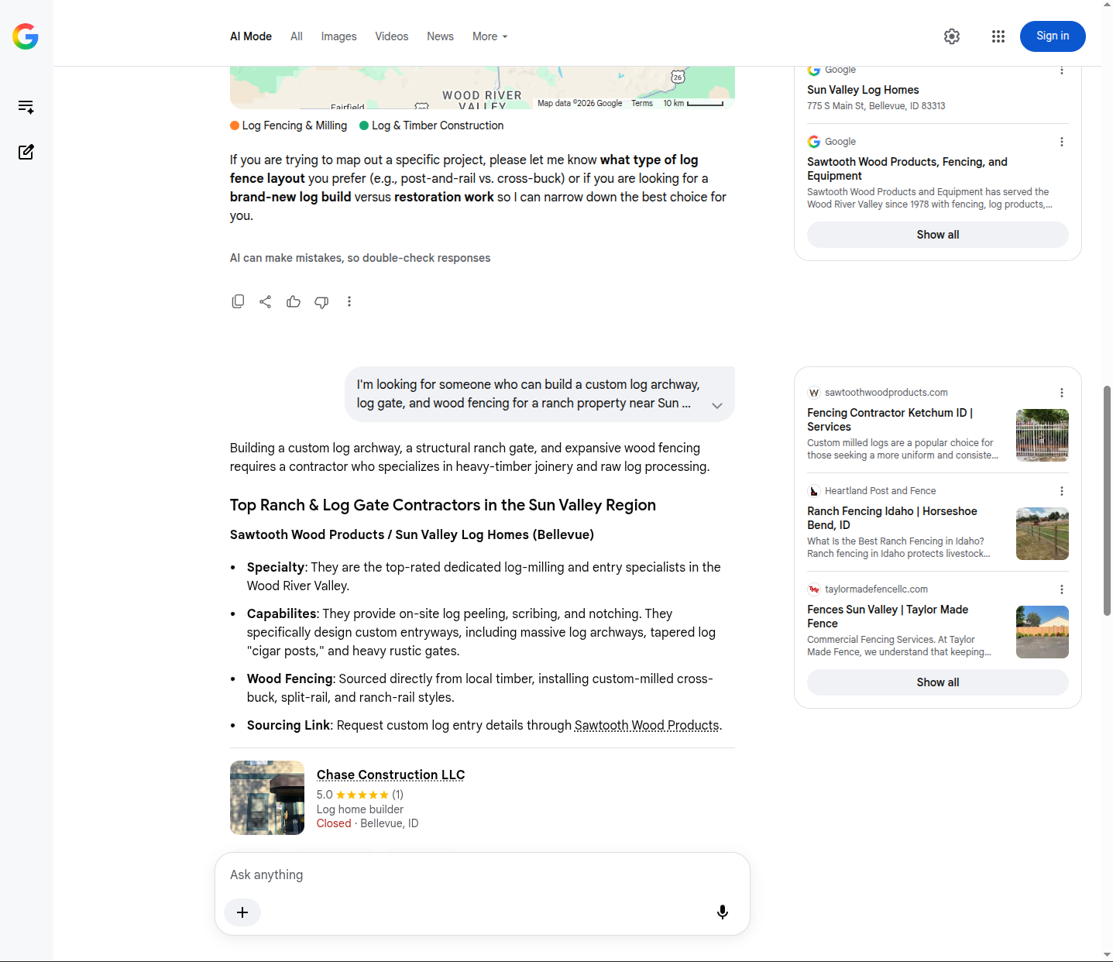Screen dimensions: 1113x962
Task: Click the page vertical scrollbar
Action: click(1107, 500)
